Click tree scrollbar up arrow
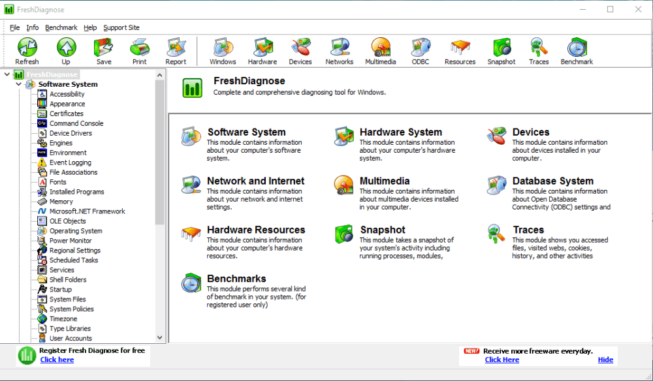The image size is (653, 381). coord(159,75)
